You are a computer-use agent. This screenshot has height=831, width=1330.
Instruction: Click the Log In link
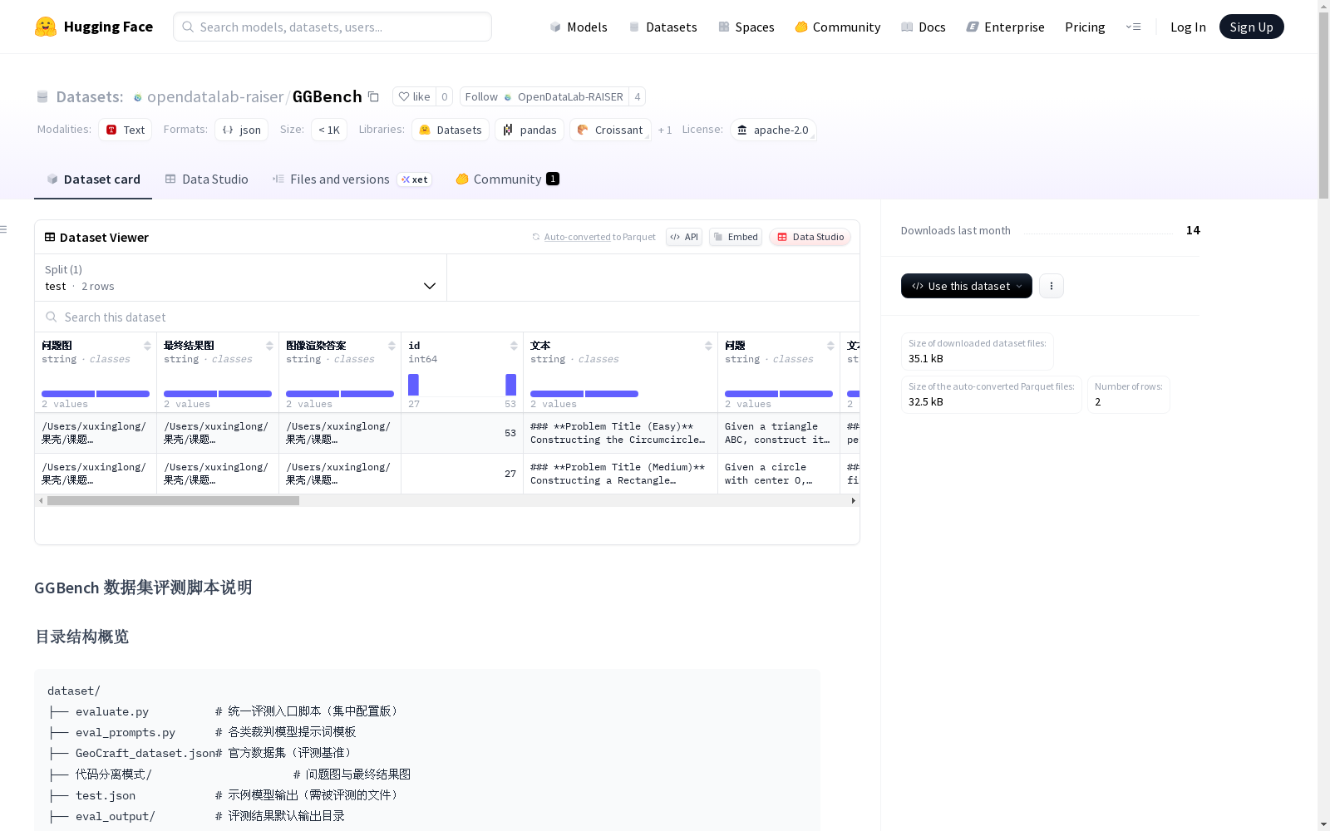(1188, 27)
